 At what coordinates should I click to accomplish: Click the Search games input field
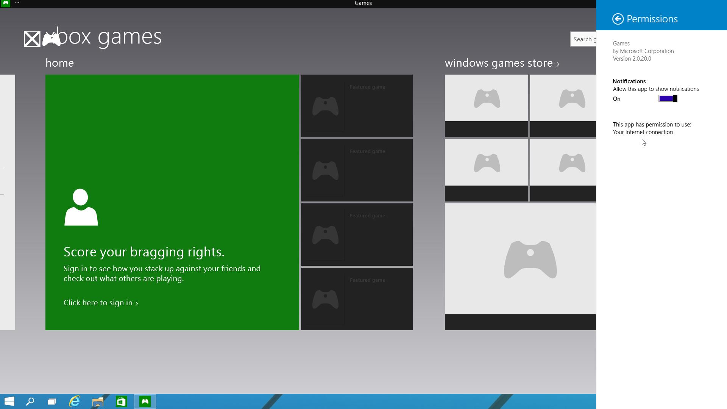[x=583, y=39]
